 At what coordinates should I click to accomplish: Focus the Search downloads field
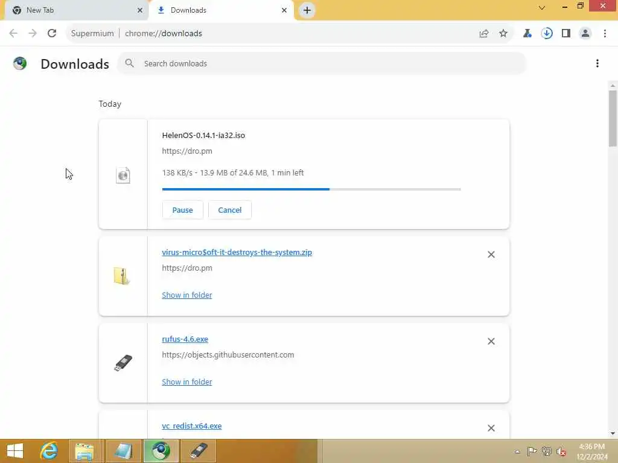tap(322, 63)
